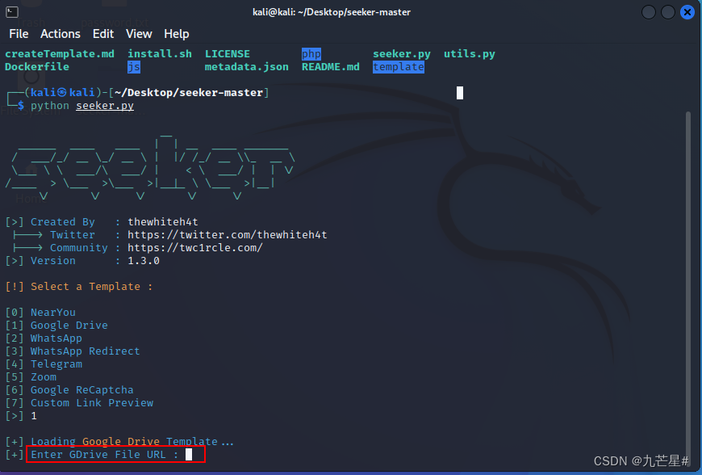Click the maximize window circle button
Image resolution: width=702 pixels, height=475 pixels.
[x=668, y=12]
